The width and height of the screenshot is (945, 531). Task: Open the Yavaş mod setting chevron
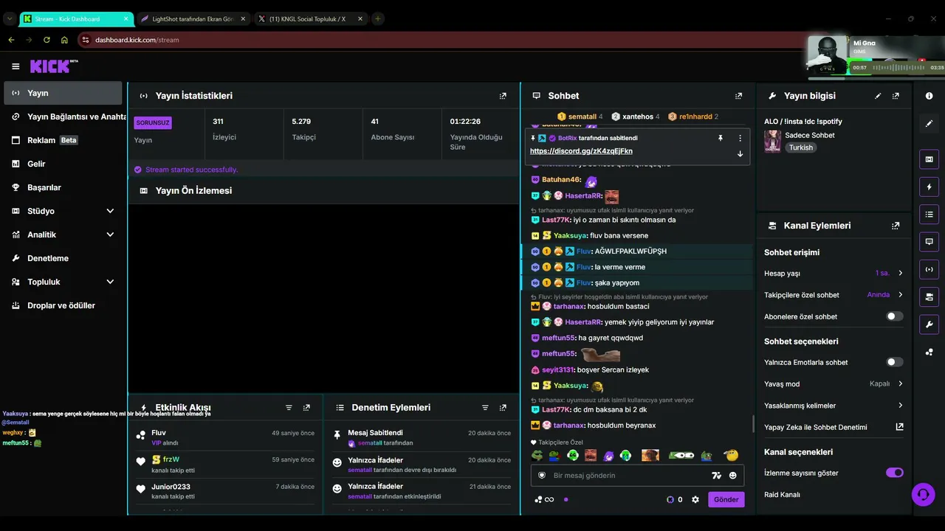900,383
